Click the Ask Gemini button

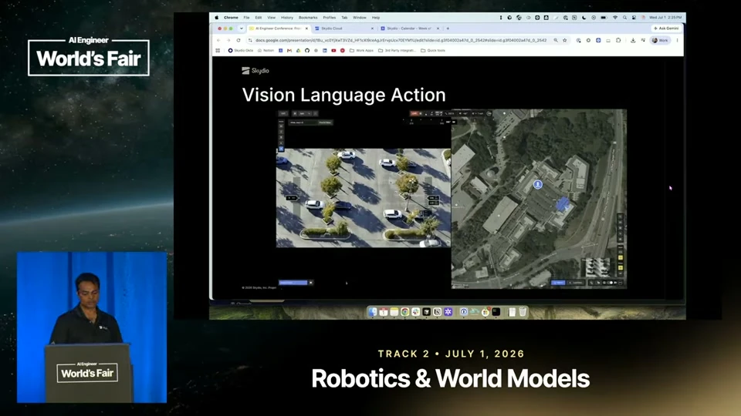click(666, 29)
